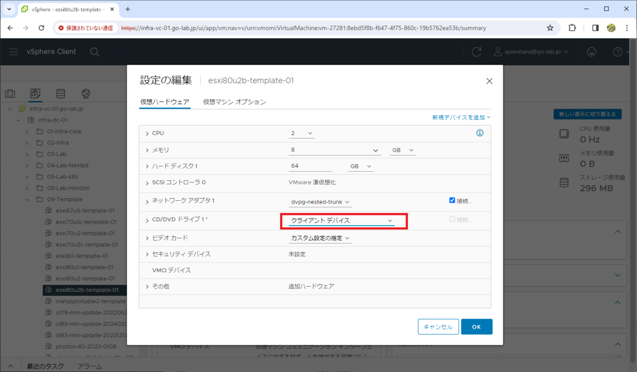637x372 pixels.
Task: Select Storage inventory icon
Action: click(x=61, y=94)
